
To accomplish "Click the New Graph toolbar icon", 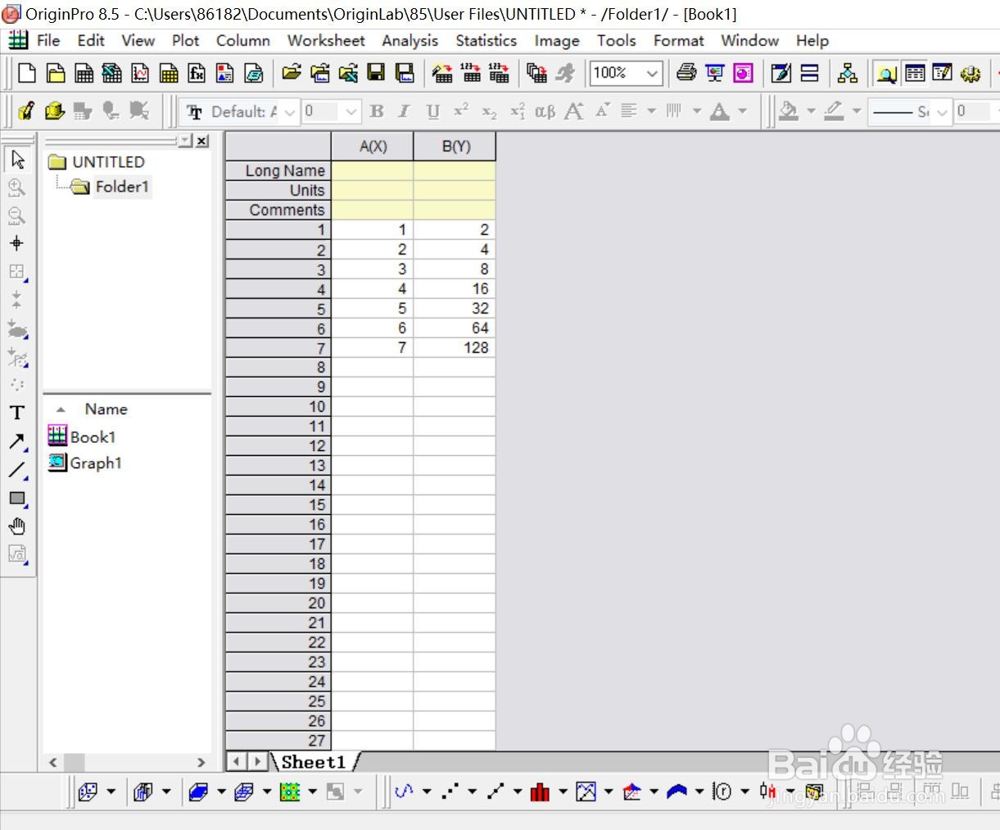I will [x=140, y=73].
